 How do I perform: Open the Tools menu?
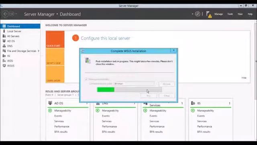(x=230, y=14)
